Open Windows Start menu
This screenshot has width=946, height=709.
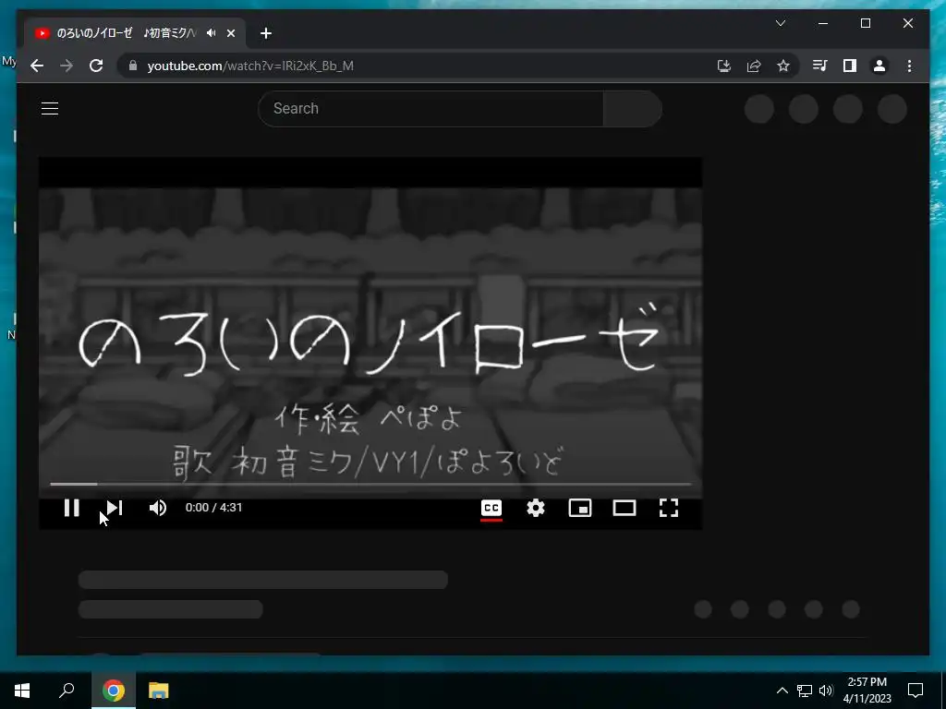(x=22, y=691)
